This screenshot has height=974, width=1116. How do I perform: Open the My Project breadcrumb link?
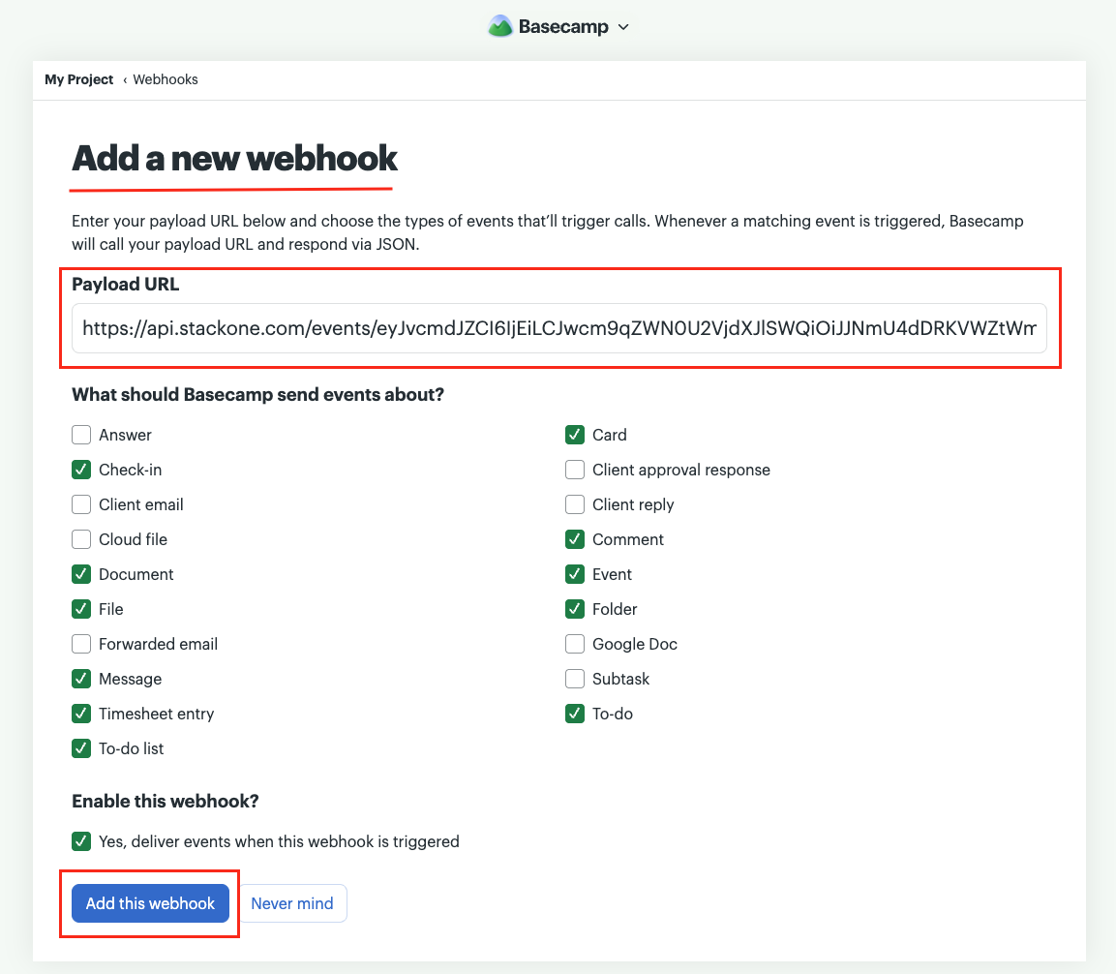(79, 79)
